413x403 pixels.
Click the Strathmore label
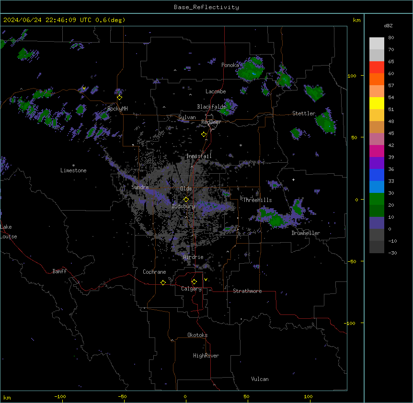[247, 291]
